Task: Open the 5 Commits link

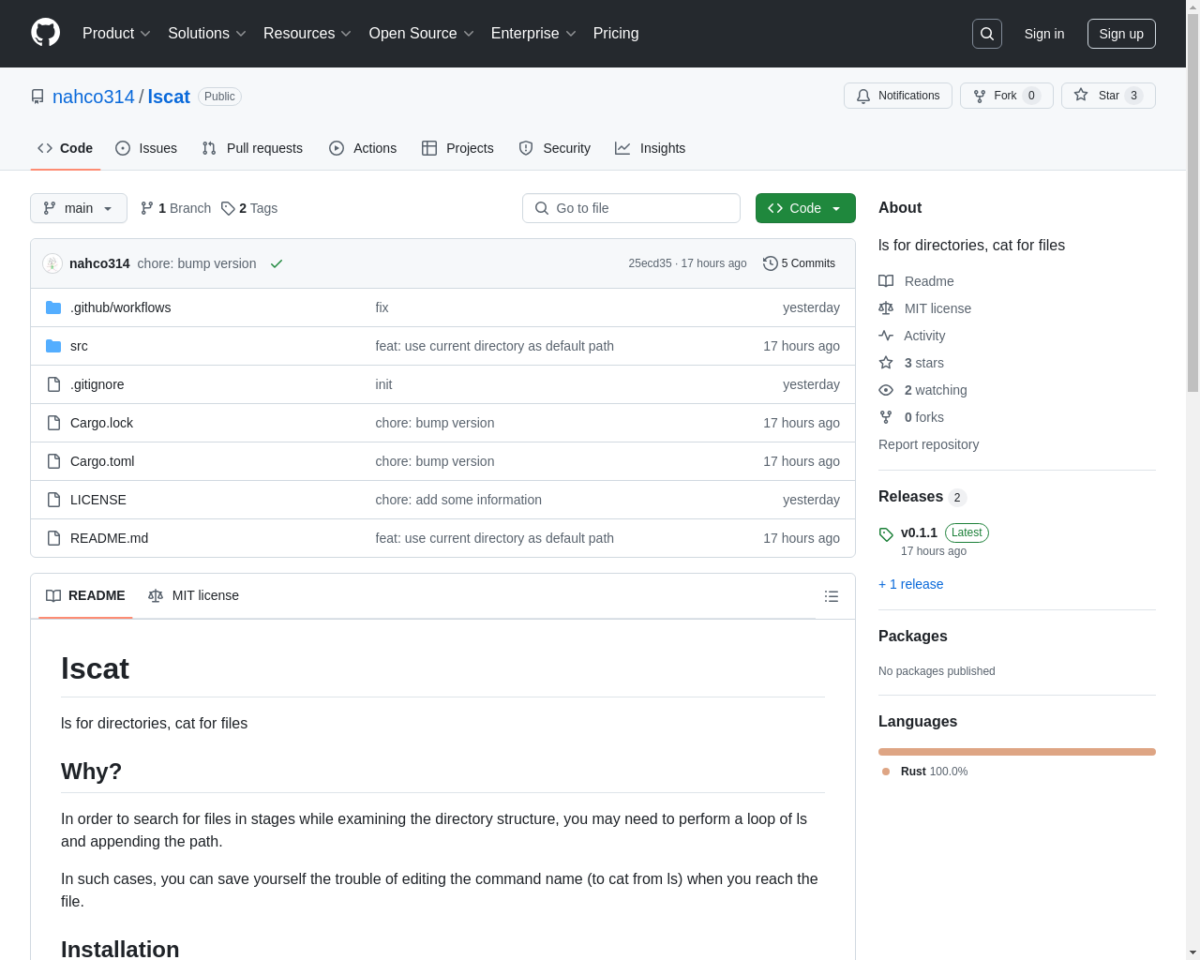Action: click(800, 263)
